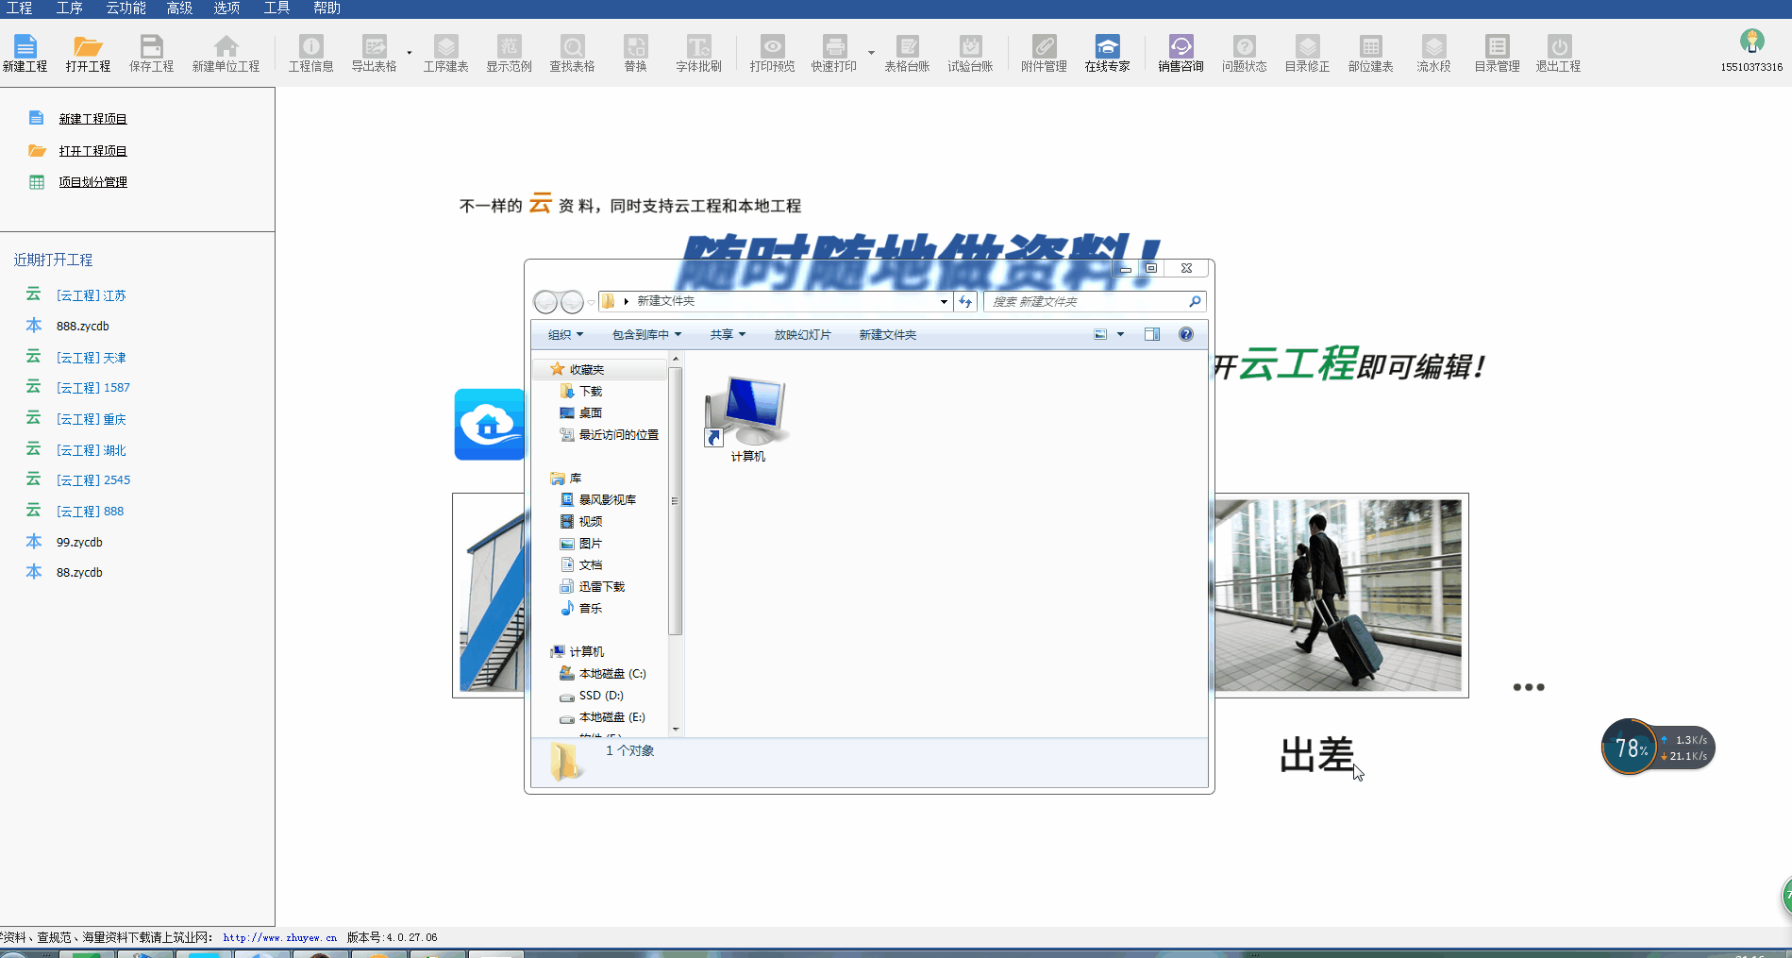Toggle the explorer preview pane button
This screenshot has height=958, width=1792.
(x=1152, y=334)
